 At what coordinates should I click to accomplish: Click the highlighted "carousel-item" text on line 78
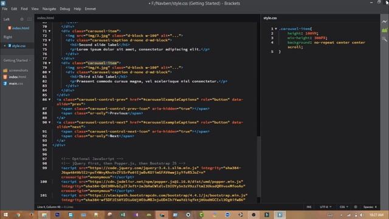pyautogui.click(x=102, y=63)
